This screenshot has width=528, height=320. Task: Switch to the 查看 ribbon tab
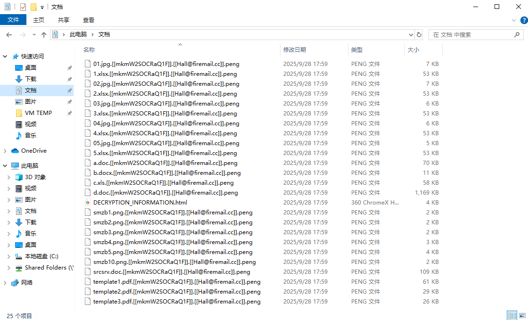point(89,20)
